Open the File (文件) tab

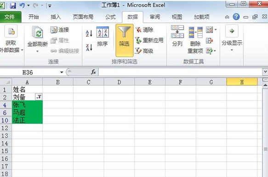pyautogui.click(x=10, y=17)
